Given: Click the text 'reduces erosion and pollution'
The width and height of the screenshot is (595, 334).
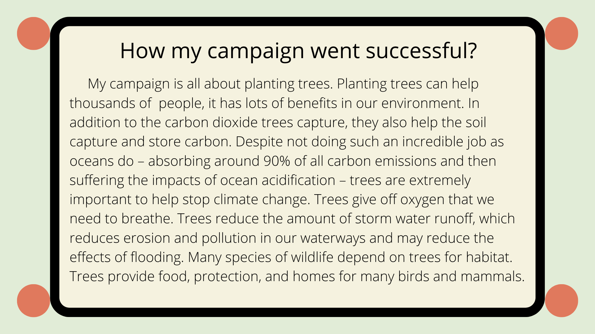Looking at the screenshot, I should coord(163,238).
